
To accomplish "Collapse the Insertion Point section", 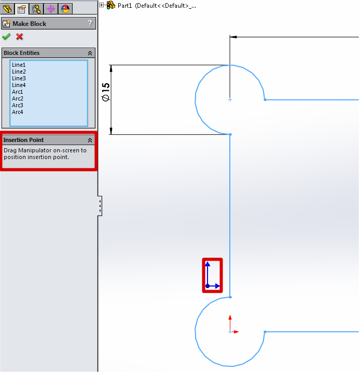I will click(x=90, y=140).
